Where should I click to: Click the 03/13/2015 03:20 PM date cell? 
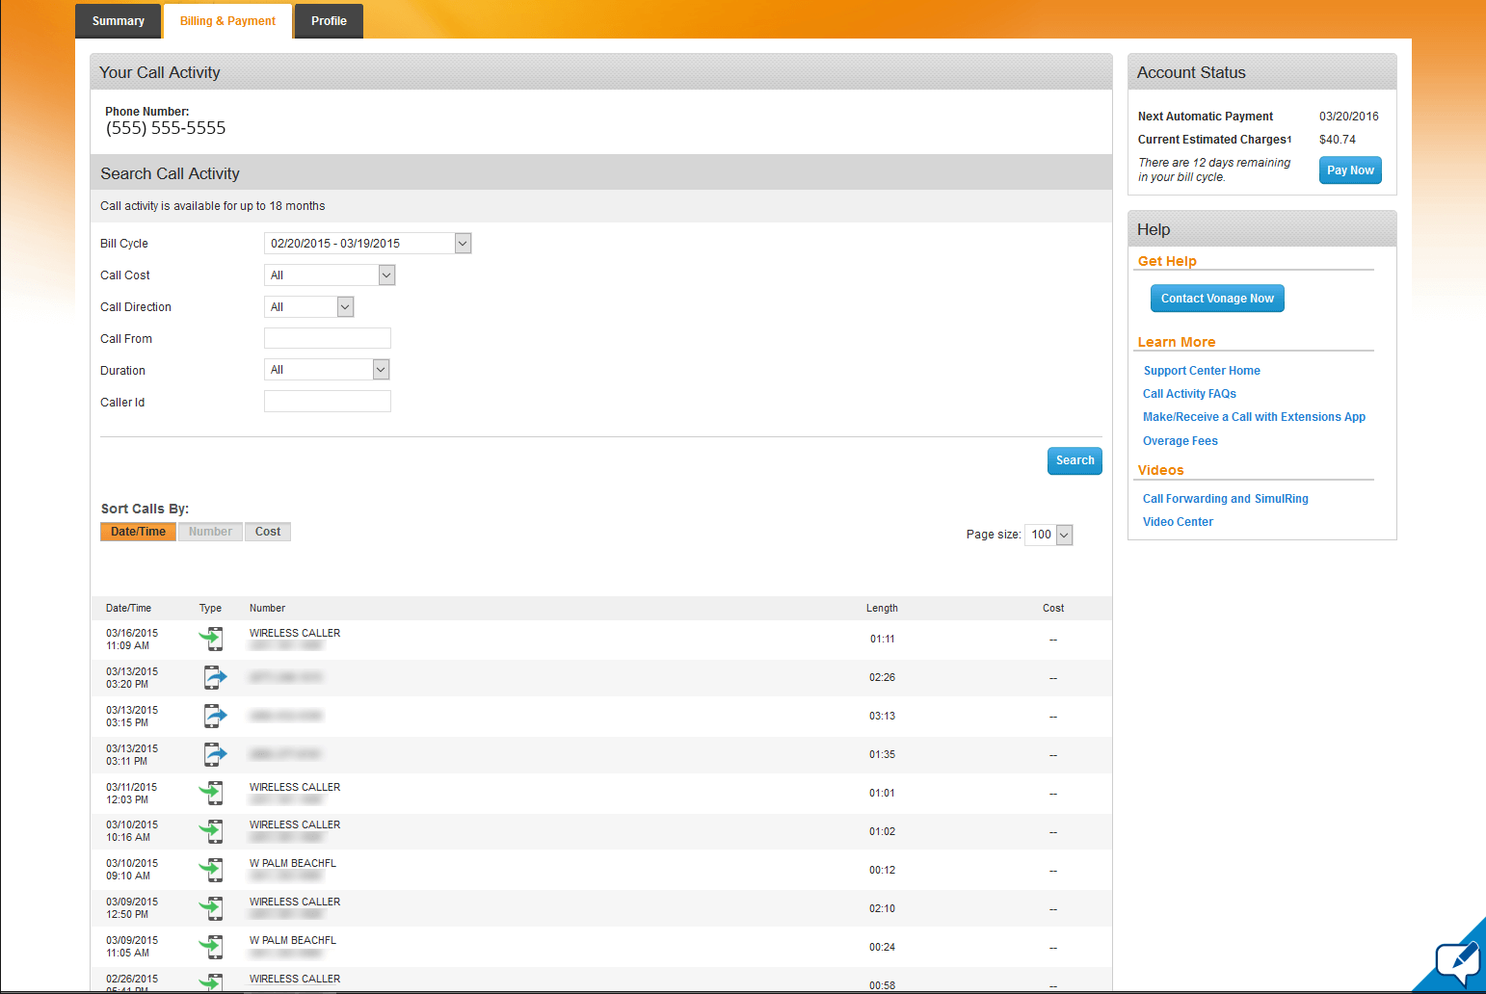[132, 678]
